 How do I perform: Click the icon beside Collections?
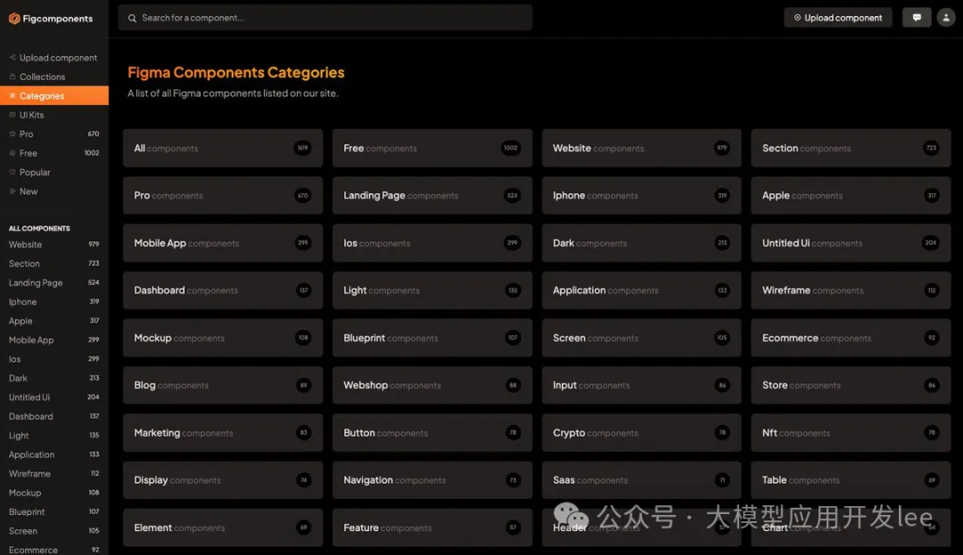(12, 77)
